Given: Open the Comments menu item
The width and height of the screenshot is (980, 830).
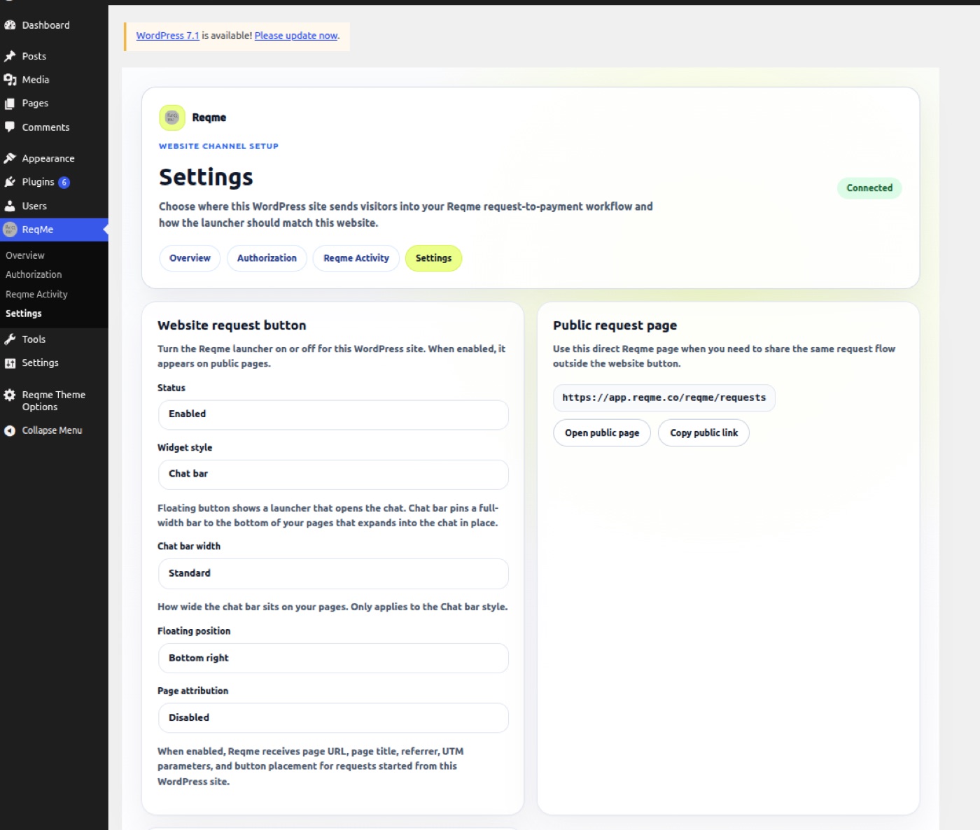Looking at the screenshot, I should [45, 127].
